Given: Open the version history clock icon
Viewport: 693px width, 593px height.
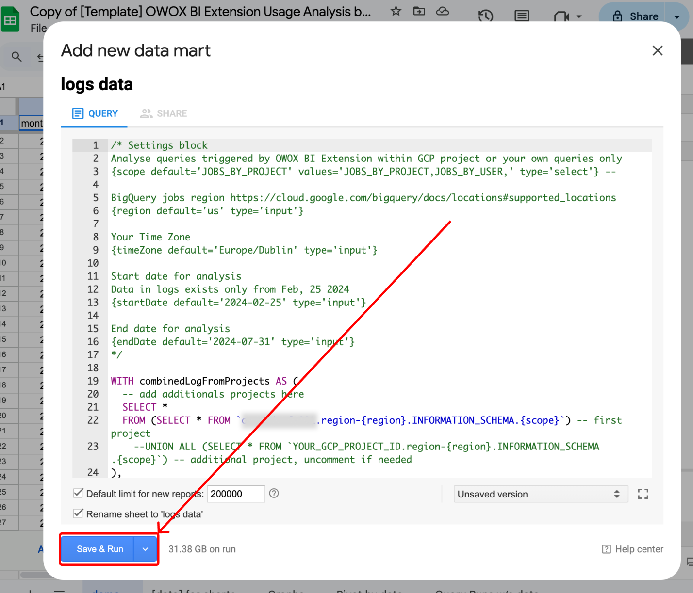Looking at the screenshot, I should tap(486, 16).
